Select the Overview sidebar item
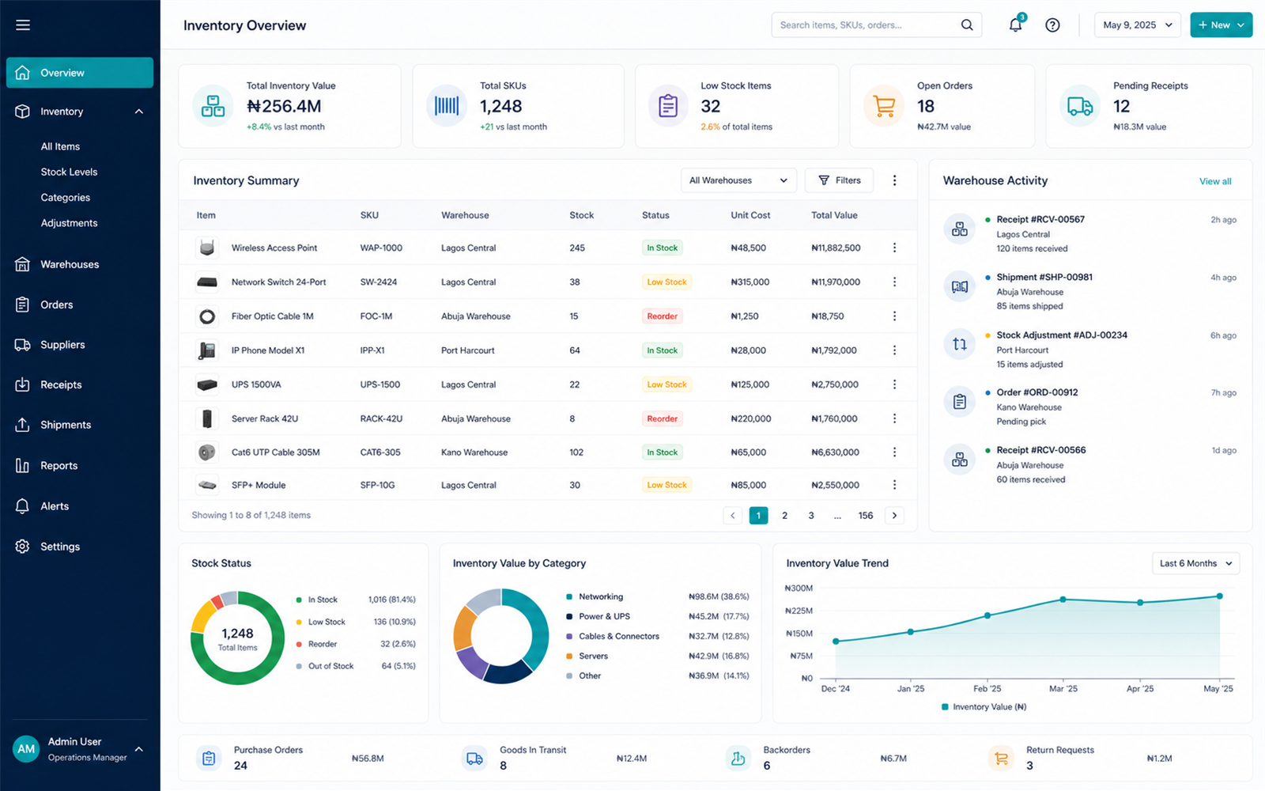The width and height of the screenshot is (1265, 791). click(80, 73)
